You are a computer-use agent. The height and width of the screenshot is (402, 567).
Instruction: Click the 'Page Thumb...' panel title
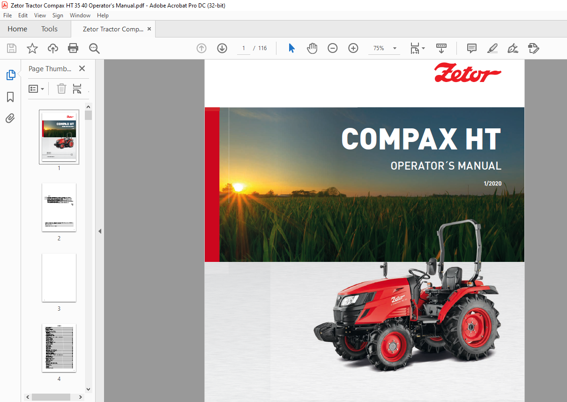point(50,68)
